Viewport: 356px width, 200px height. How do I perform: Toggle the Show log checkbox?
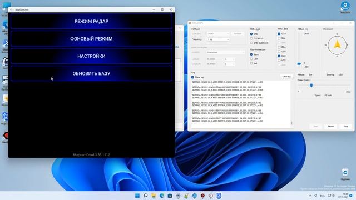(192, 77)
